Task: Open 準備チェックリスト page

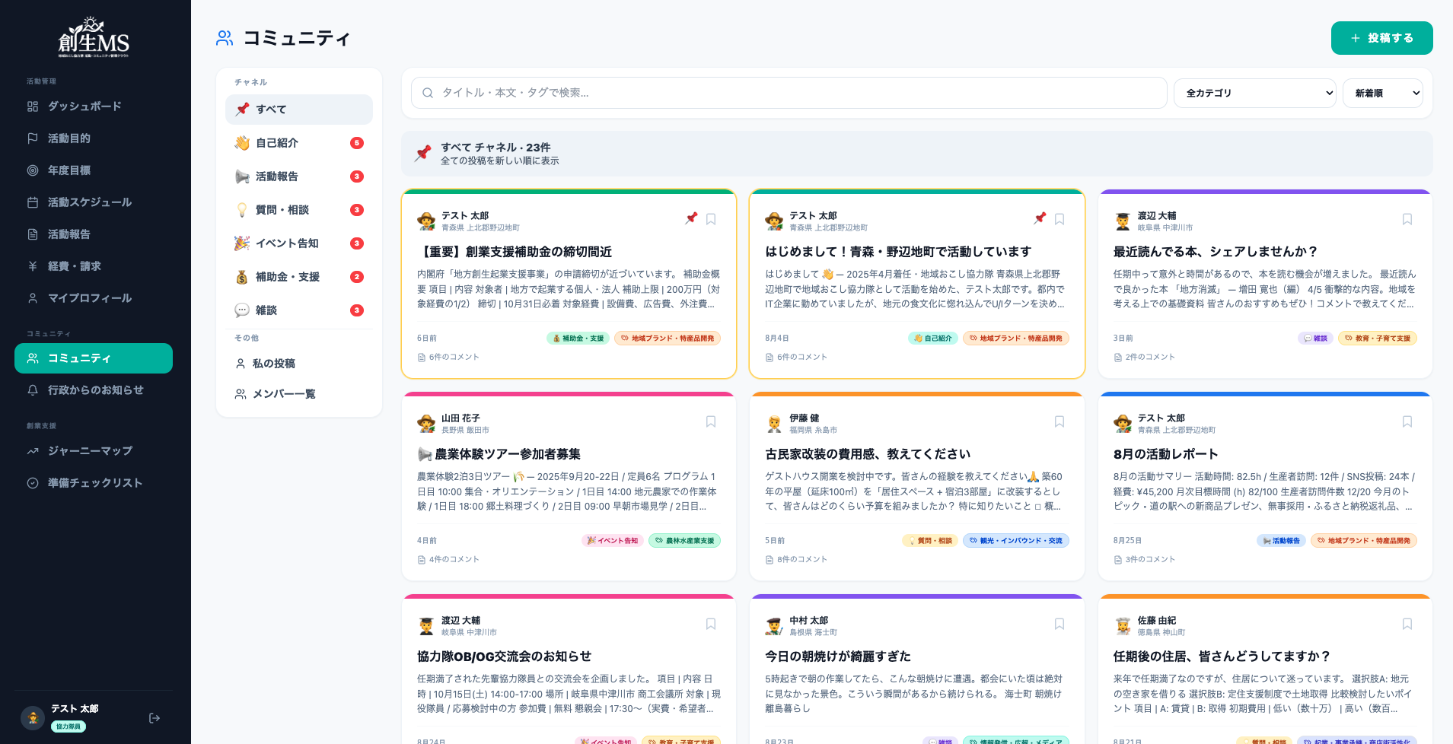Action: pyautogui.click(x=94, y=483)
